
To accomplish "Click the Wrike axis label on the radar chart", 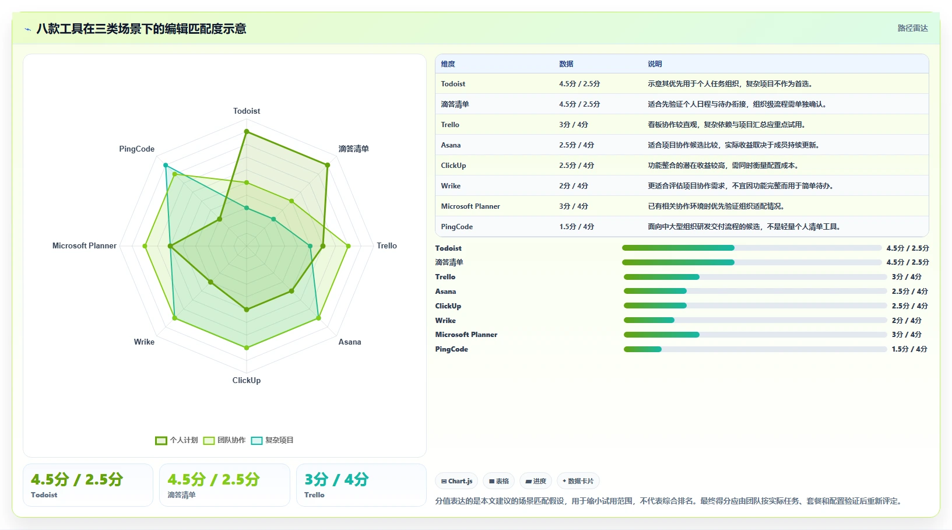I will point(144,342).
